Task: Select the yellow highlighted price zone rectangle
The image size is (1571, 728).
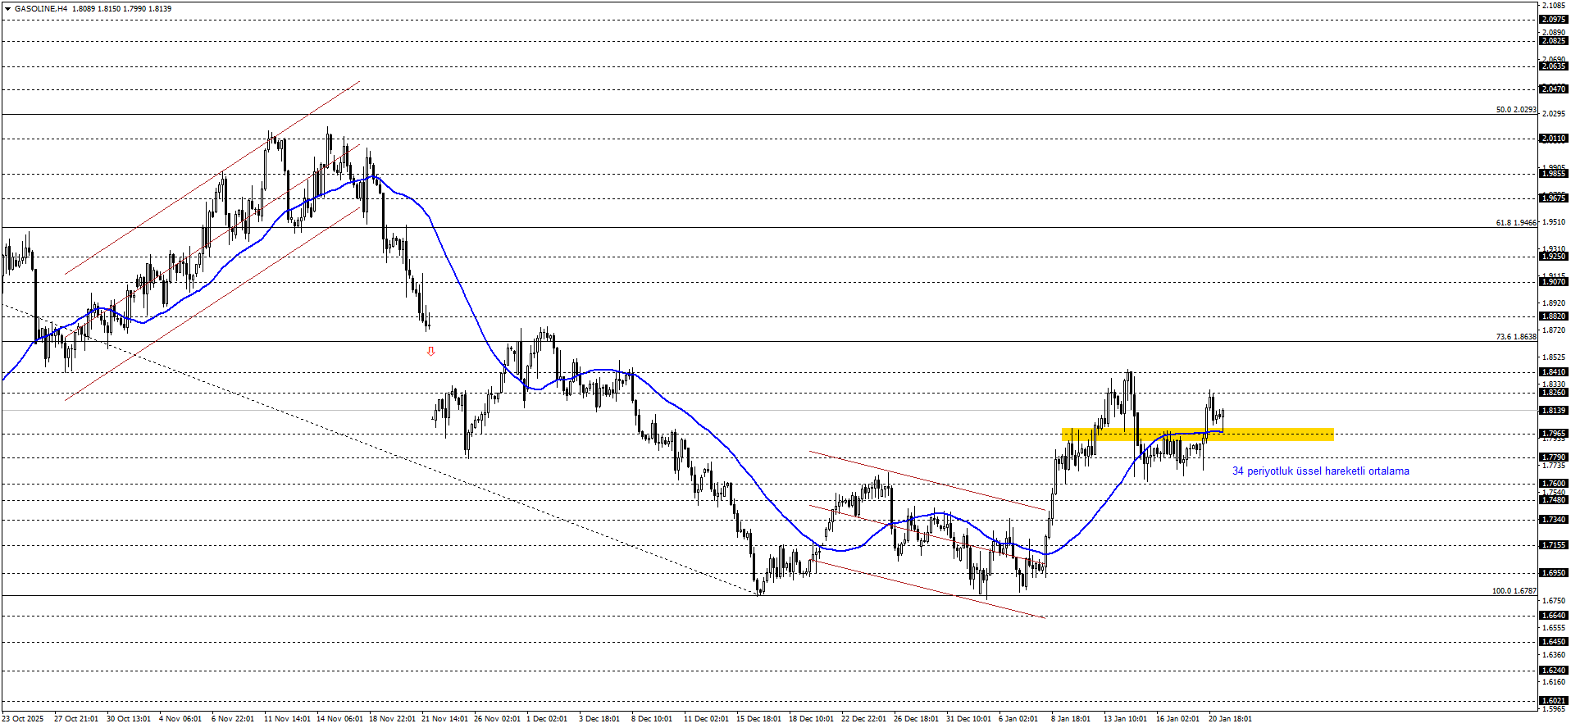Action: (x=1198, y=435)
